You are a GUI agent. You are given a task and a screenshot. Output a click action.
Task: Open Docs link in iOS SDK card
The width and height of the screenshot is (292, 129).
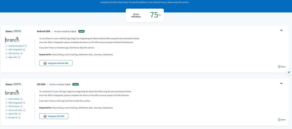[x=281, y=120]
